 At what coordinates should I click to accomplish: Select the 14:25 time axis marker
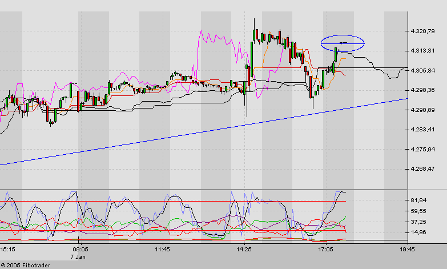(244, 250)
